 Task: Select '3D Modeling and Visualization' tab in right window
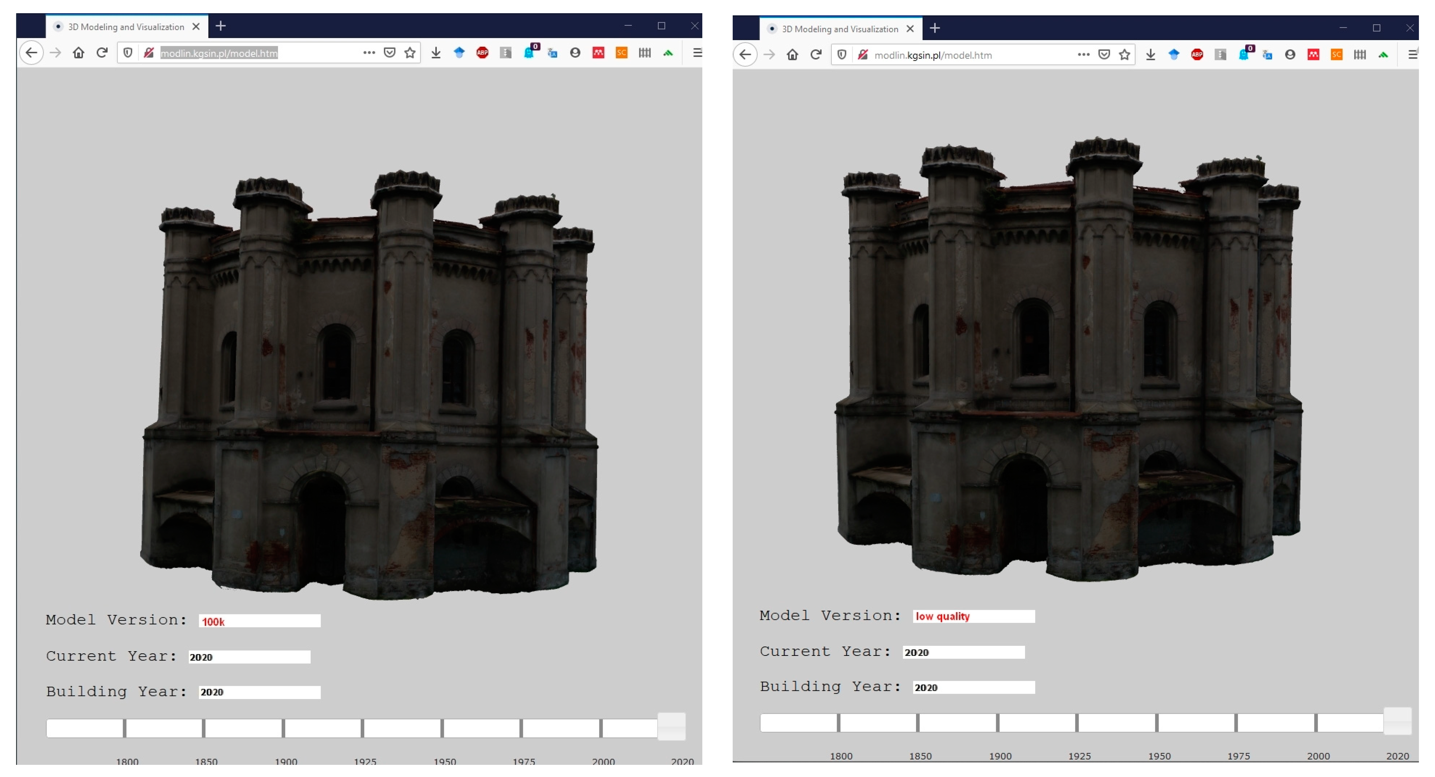(x=840, y=29)
